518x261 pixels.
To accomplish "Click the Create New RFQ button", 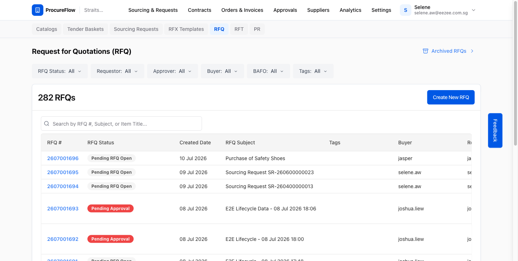I will coord(451,97).
